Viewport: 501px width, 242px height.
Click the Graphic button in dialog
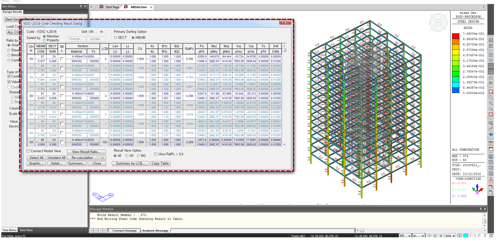[36, 163]
